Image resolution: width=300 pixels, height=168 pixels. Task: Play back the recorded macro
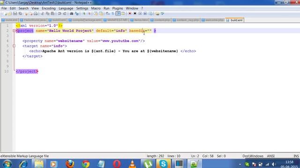[x=140, y=14]
